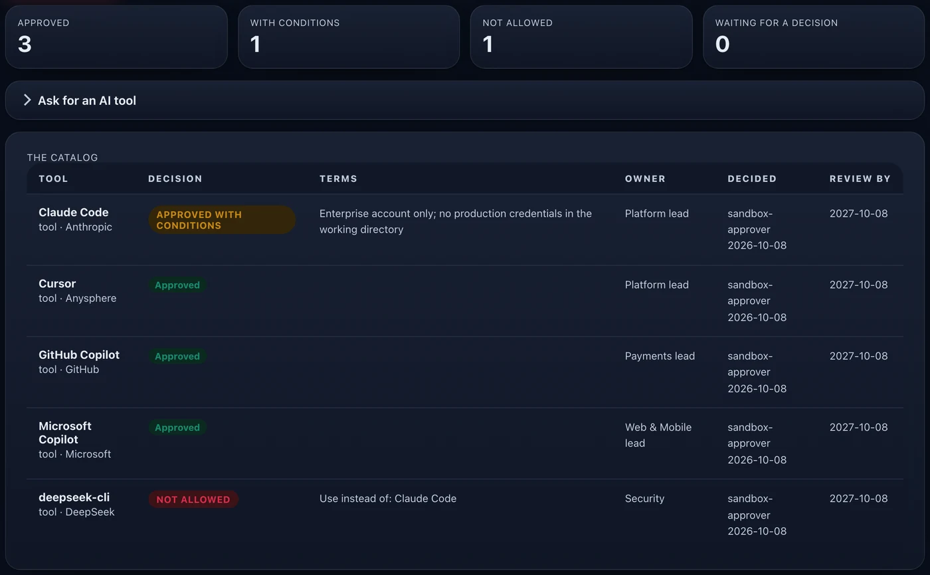930x575 pixels.
Task: Click the OWNER column header
Action: point(645,179)
